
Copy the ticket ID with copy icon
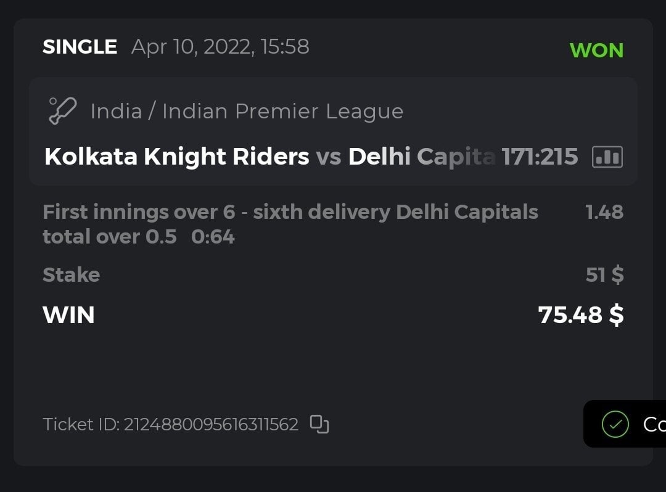(x=319, y=424)
